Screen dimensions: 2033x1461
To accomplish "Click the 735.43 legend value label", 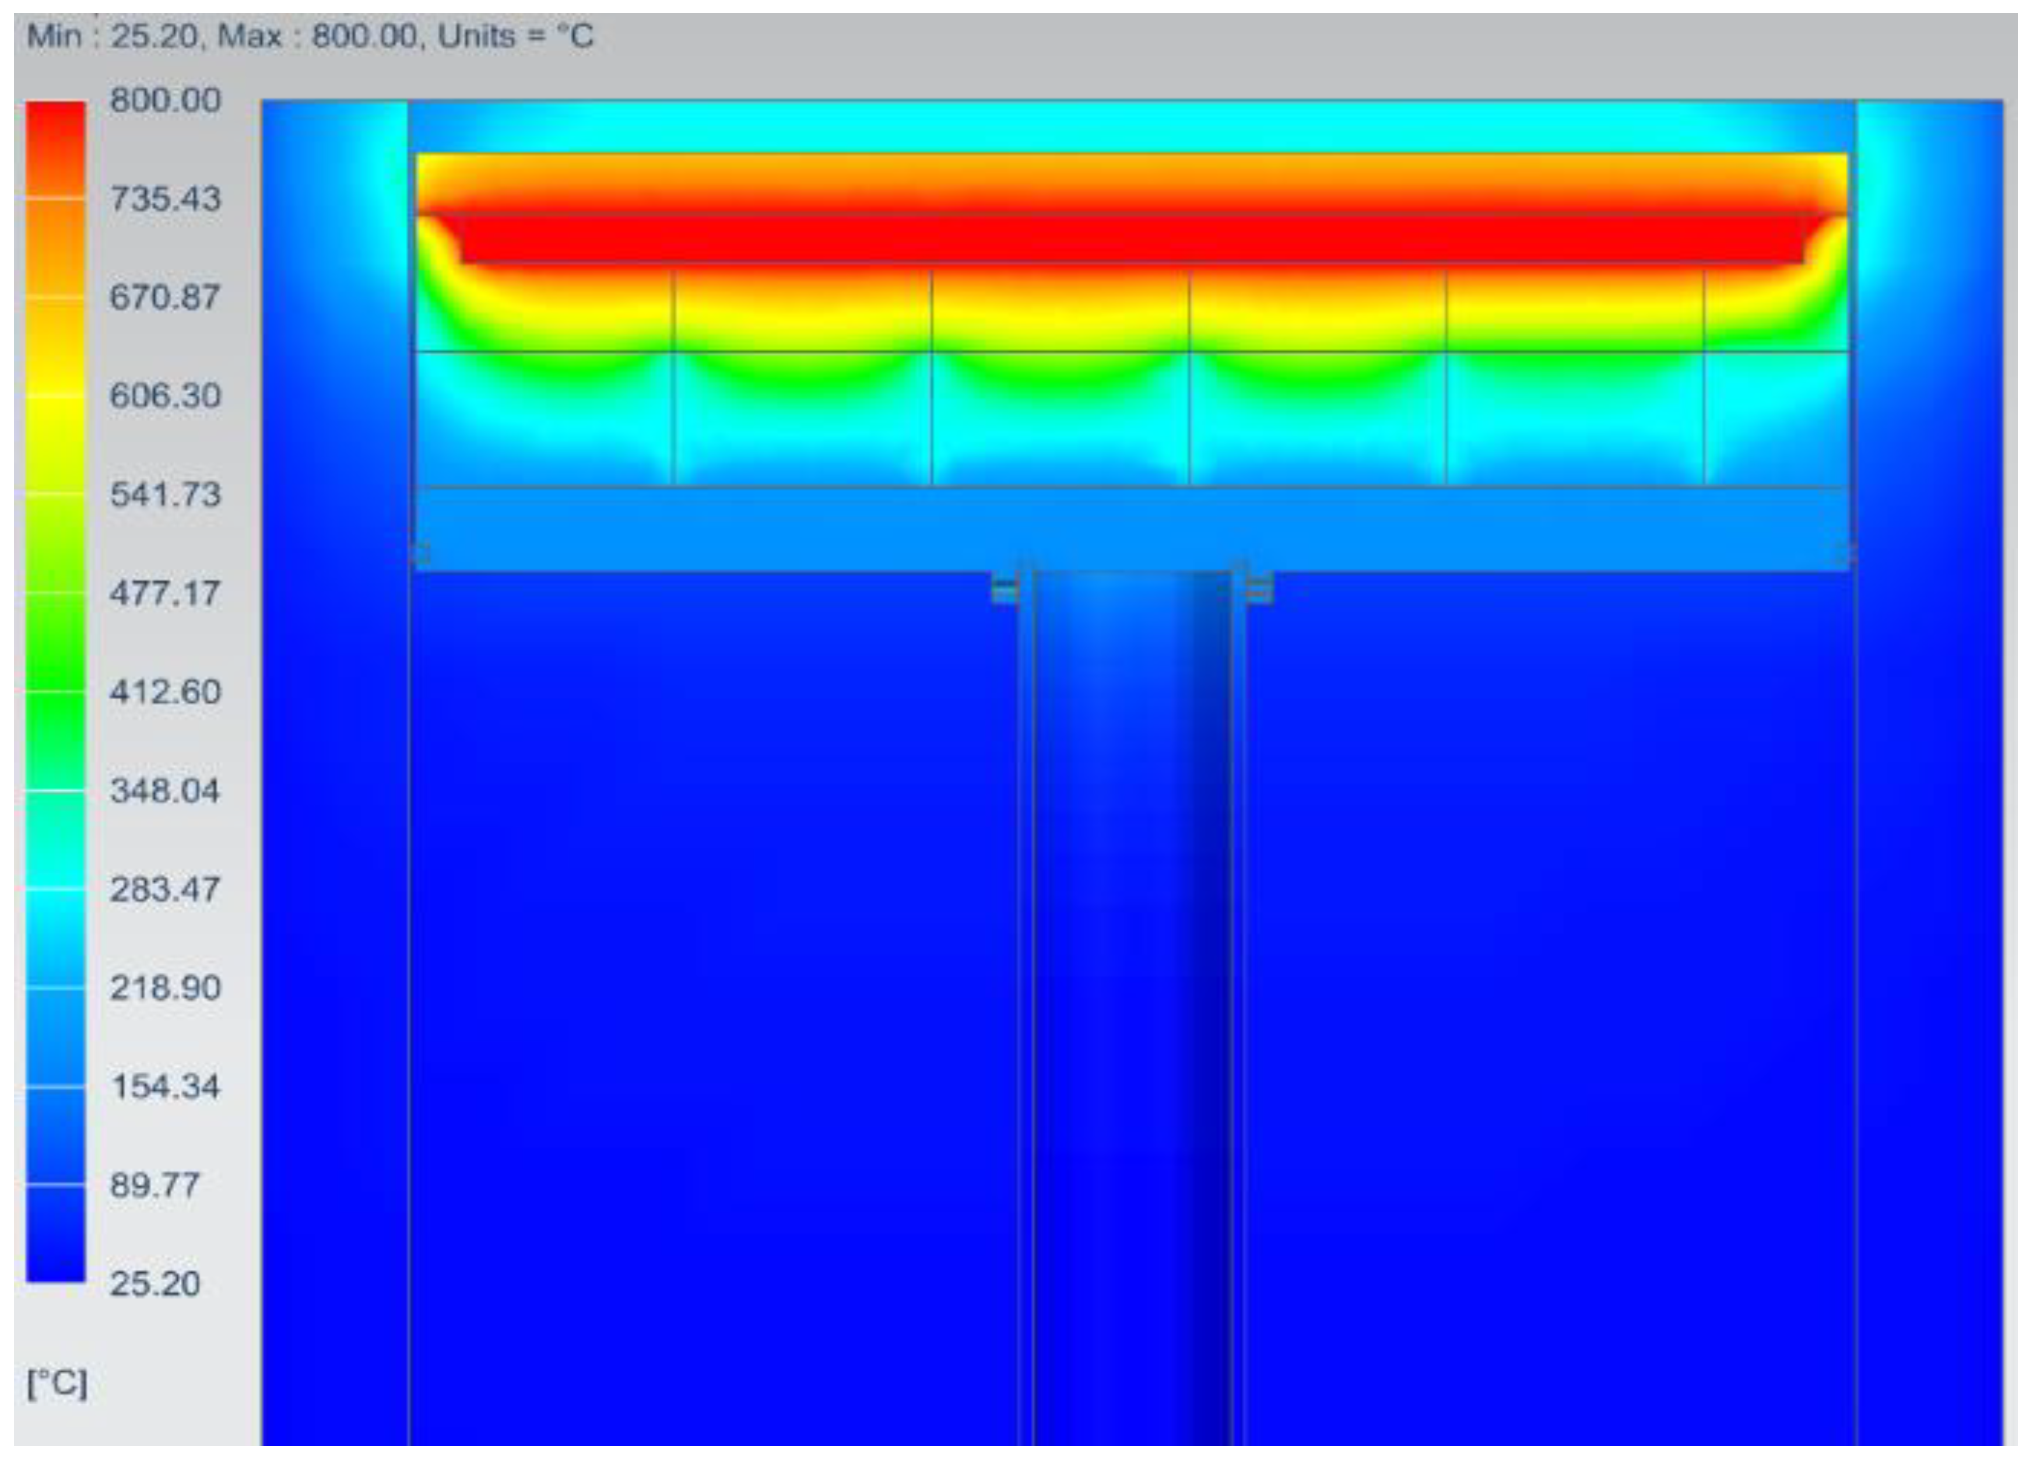I will click(x=165, y=198).
